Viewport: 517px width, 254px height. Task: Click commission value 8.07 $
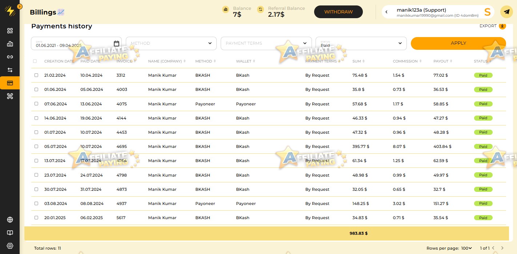[399, 146]
